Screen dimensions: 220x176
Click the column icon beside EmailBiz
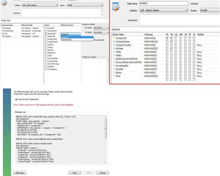coord(114,69)
